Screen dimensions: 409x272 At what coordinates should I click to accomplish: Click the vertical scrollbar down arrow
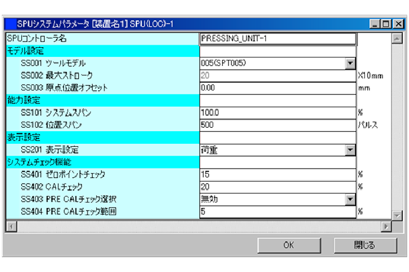(397, 215)
